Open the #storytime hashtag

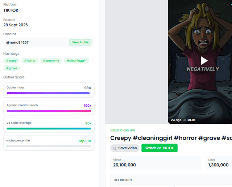(x=51, y=61)
